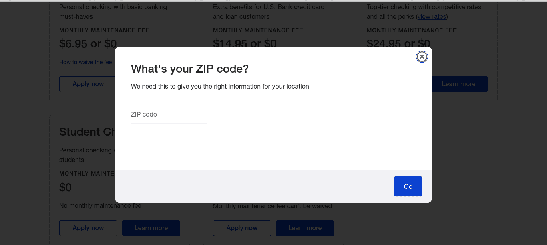Click Apply now under the $6.95 fee
This screenshot has width=547, height=245.
(88, 84)
